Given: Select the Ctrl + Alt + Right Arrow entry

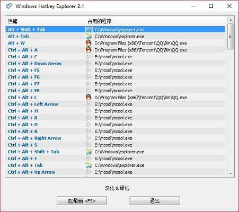Looking at the screenshot, I should 115,138.
